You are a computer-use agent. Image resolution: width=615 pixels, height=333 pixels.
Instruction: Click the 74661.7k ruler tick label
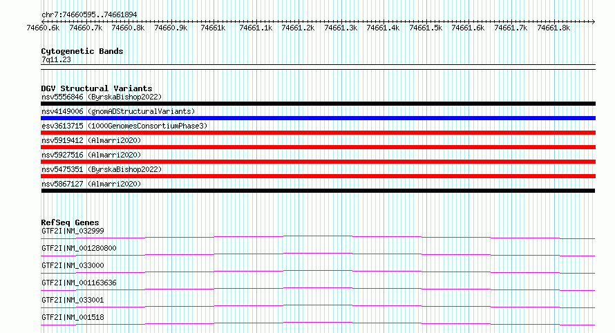click(511, 28)
